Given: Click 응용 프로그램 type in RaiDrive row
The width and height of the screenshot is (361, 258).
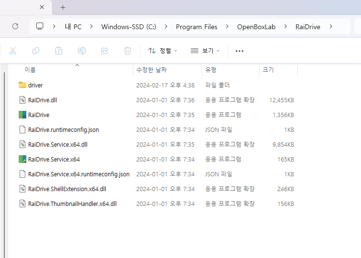Looking at the screenshot, I should click(x=223, y=115).
